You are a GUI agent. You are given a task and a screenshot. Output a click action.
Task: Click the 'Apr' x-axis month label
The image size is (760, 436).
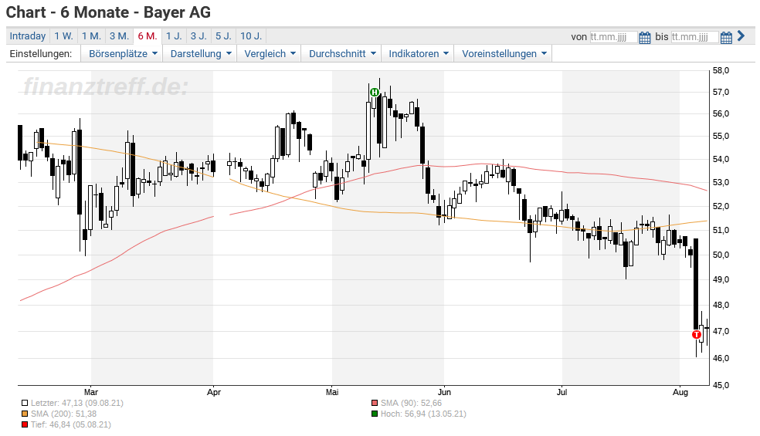click(x=214, y=392)
